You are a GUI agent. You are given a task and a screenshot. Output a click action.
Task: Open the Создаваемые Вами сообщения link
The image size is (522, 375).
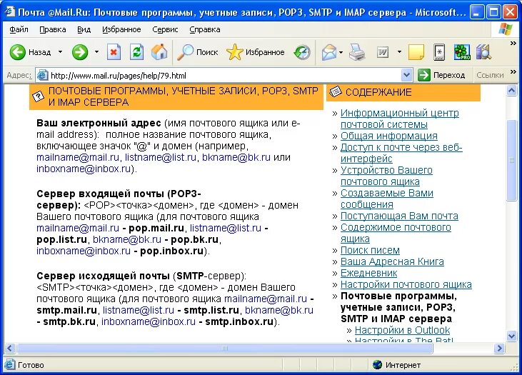[x=387, y=199]
